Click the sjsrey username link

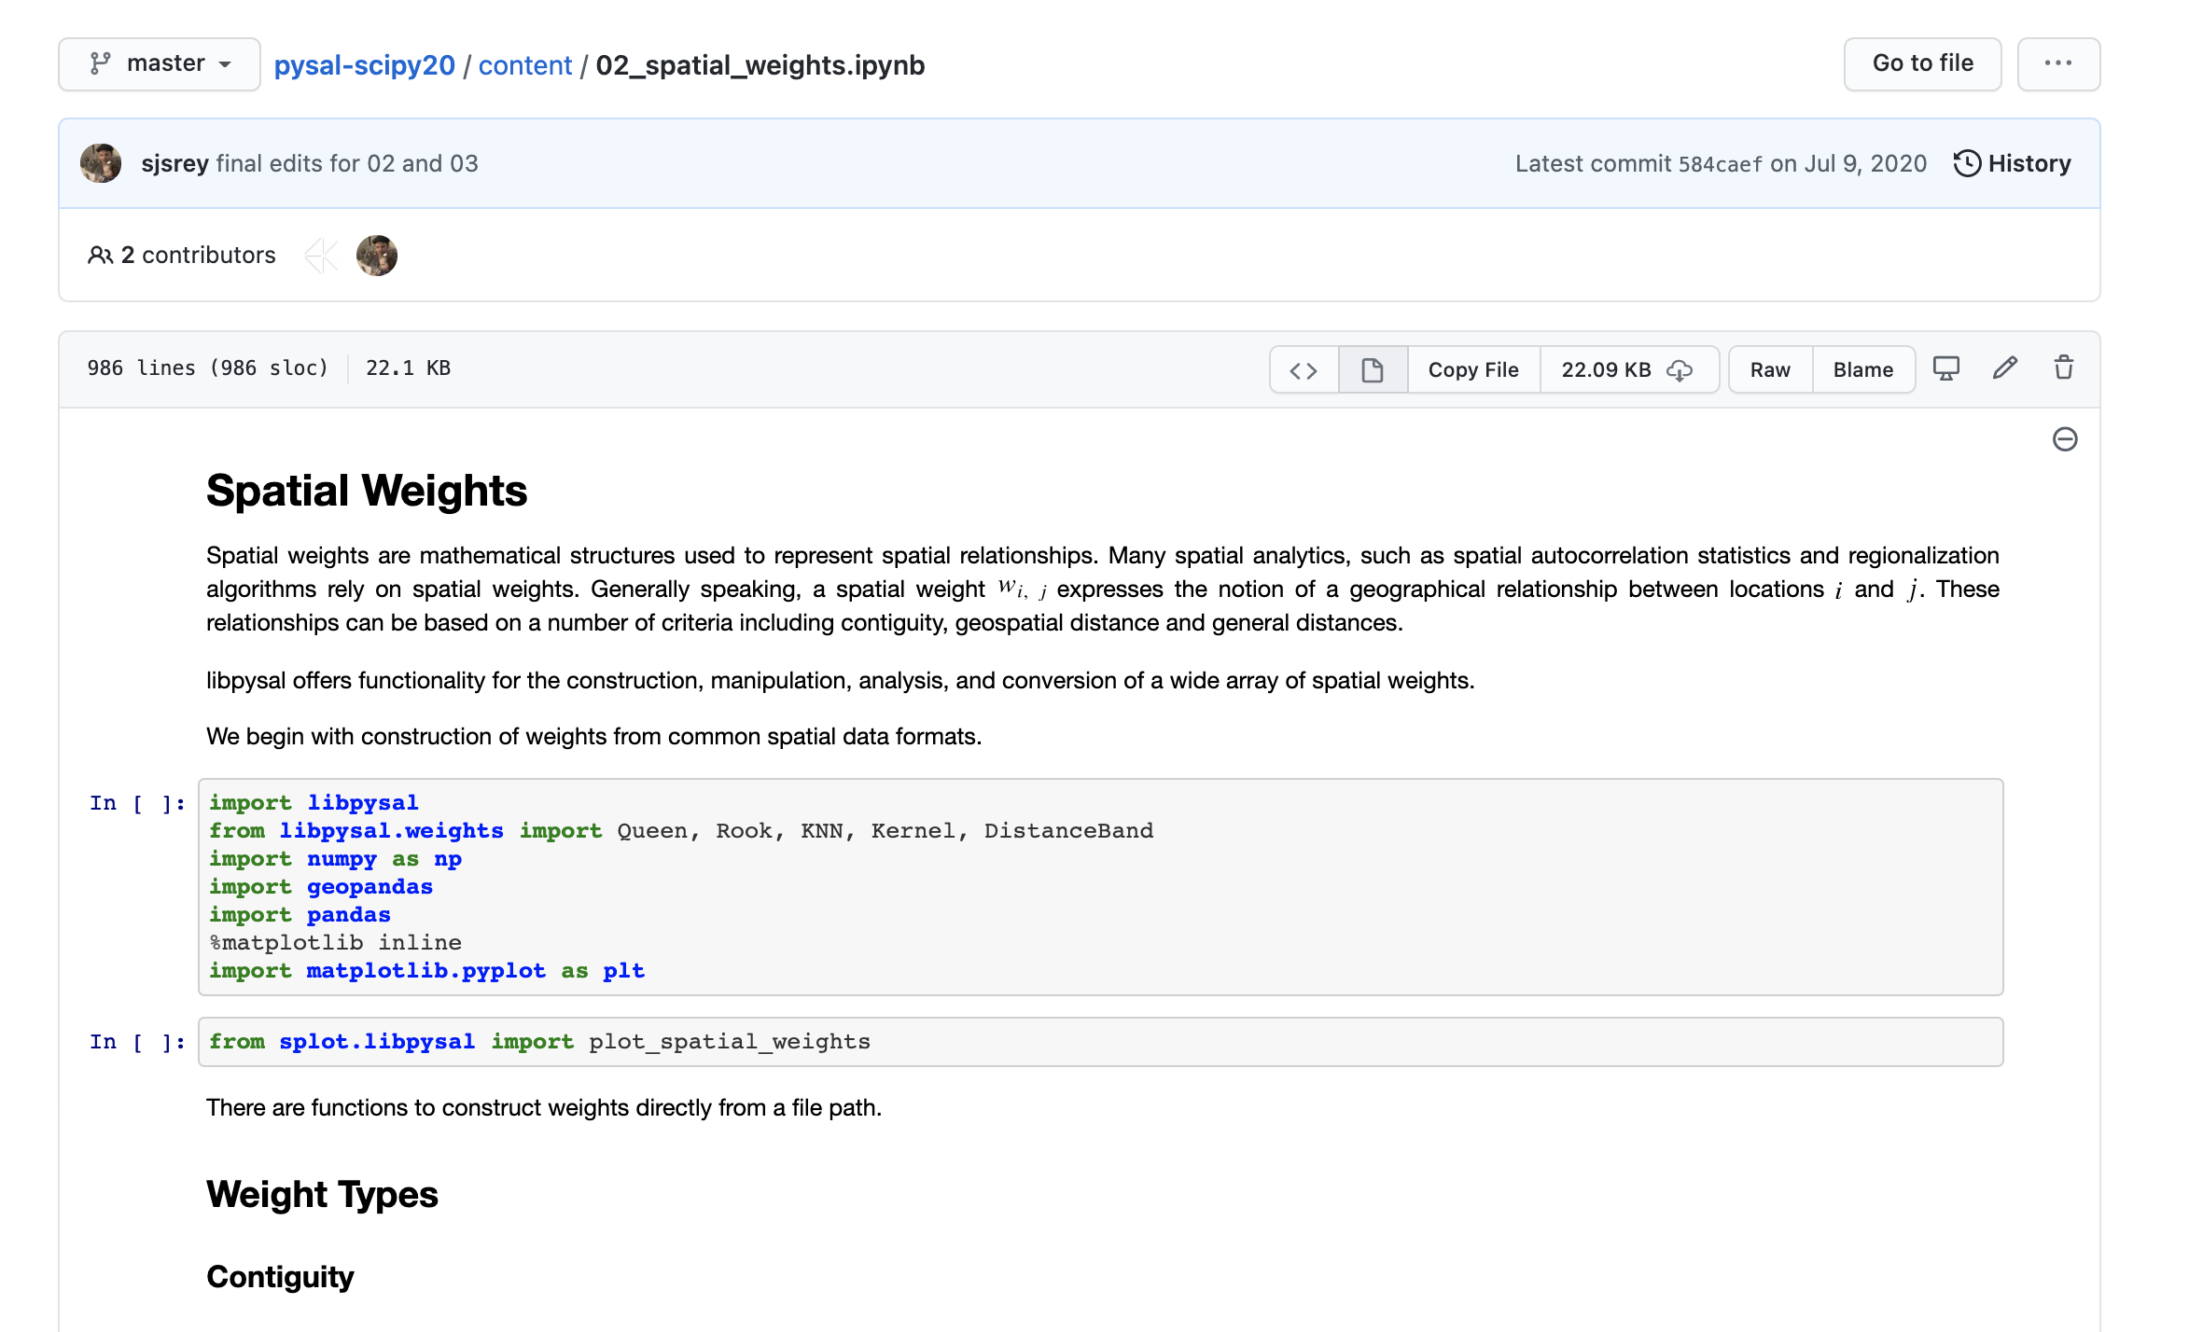174,163
